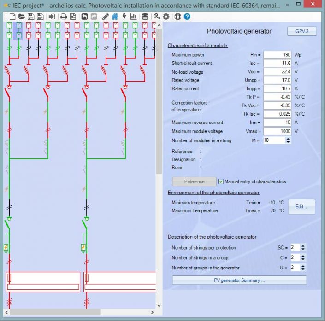Click the Maximum module voltage Vmax field

(278, 131)
